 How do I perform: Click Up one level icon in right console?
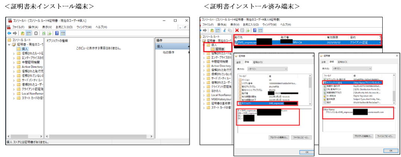[x=212, y=30]
